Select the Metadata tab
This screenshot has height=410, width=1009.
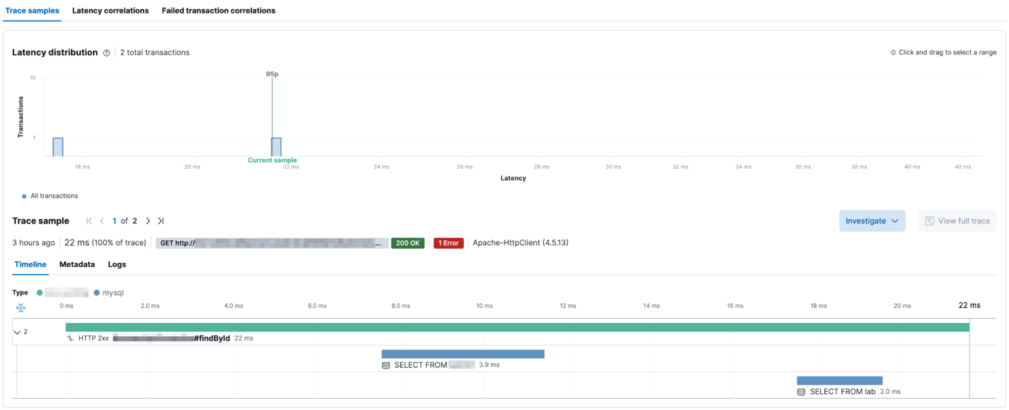[77, 264]
